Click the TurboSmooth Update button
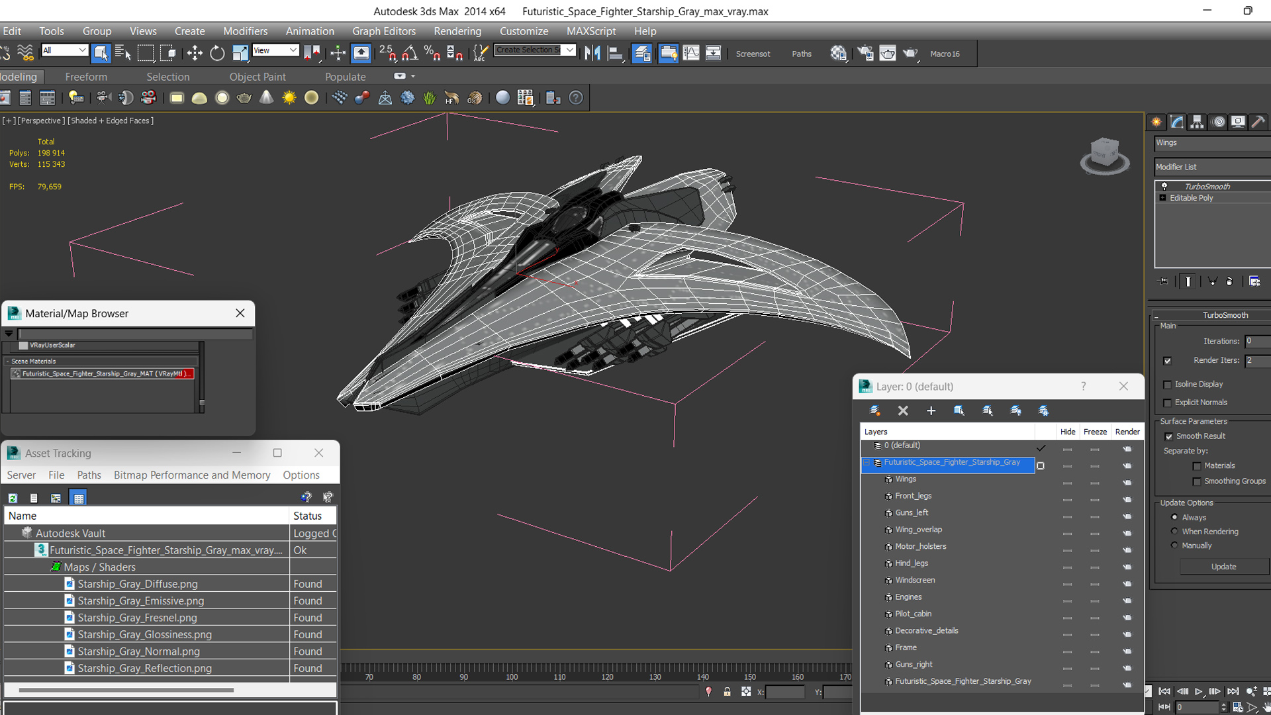The height and width of the screenshot is (715, 1271). point(1223,567)
